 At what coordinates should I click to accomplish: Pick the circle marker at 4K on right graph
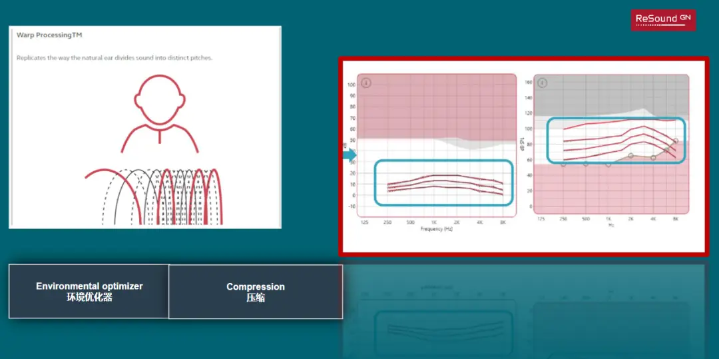point(653,158)
